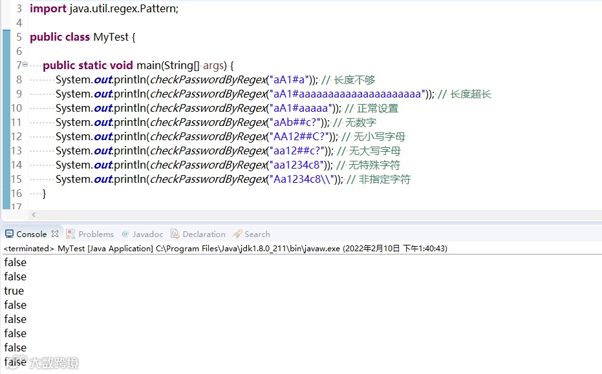This screenshot has height=374, width=602.
Task: Click the Search flashlight icon
Action: [237, 234]
